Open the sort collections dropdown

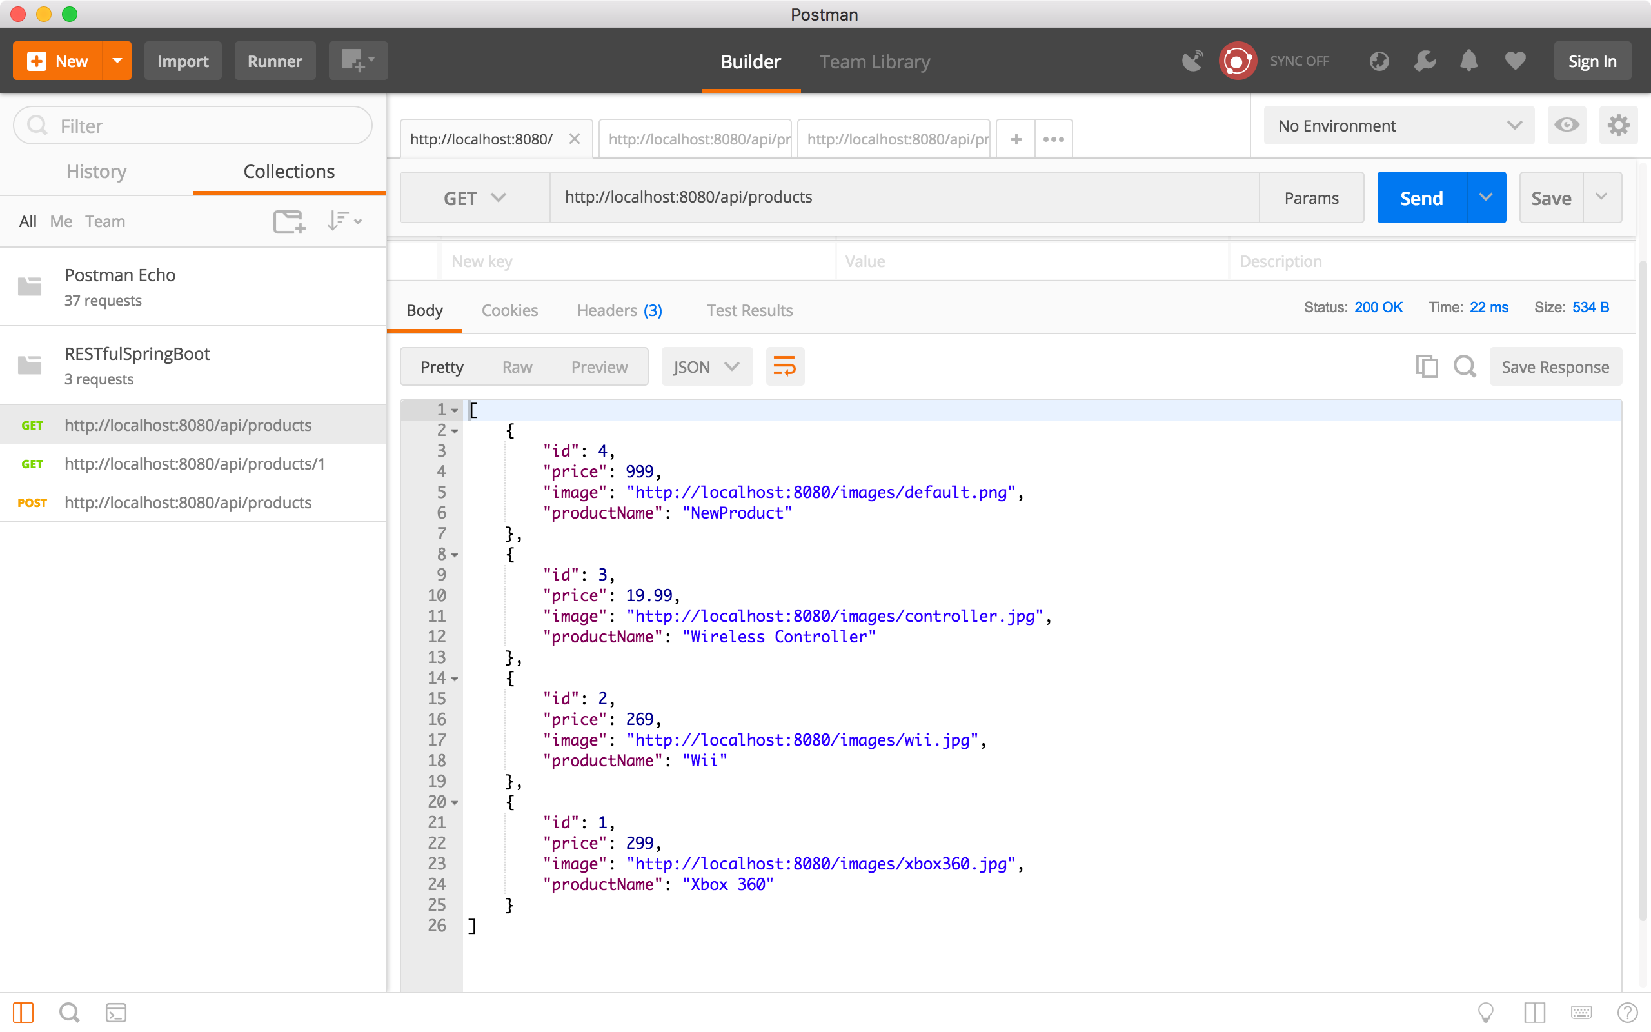coord(344,221)
